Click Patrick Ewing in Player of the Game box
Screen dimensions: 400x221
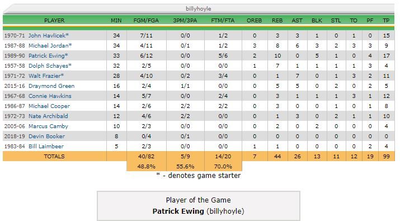coord(178,211)
